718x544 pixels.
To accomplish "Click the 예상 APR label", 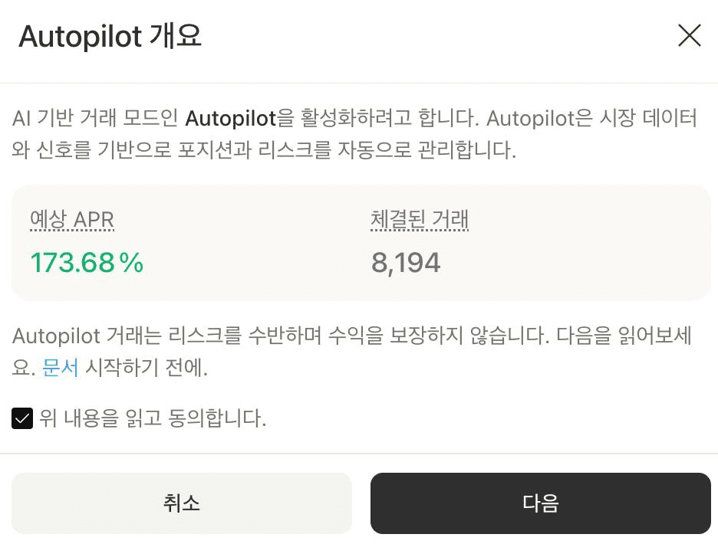I will pos(71,221).
